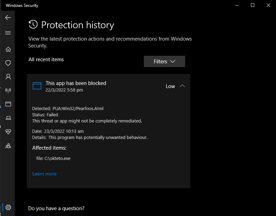Open Firewall & network protection icon

point(8,90)
